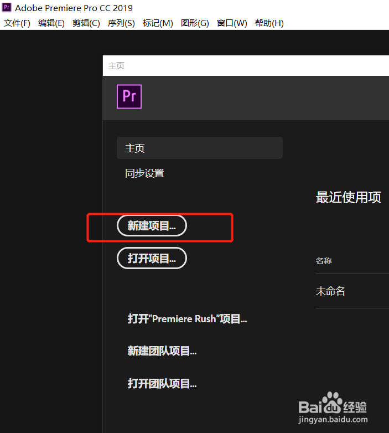Choose 打开团队项目...
Viewport: 389px width, 433px height.
click(162, 384)
